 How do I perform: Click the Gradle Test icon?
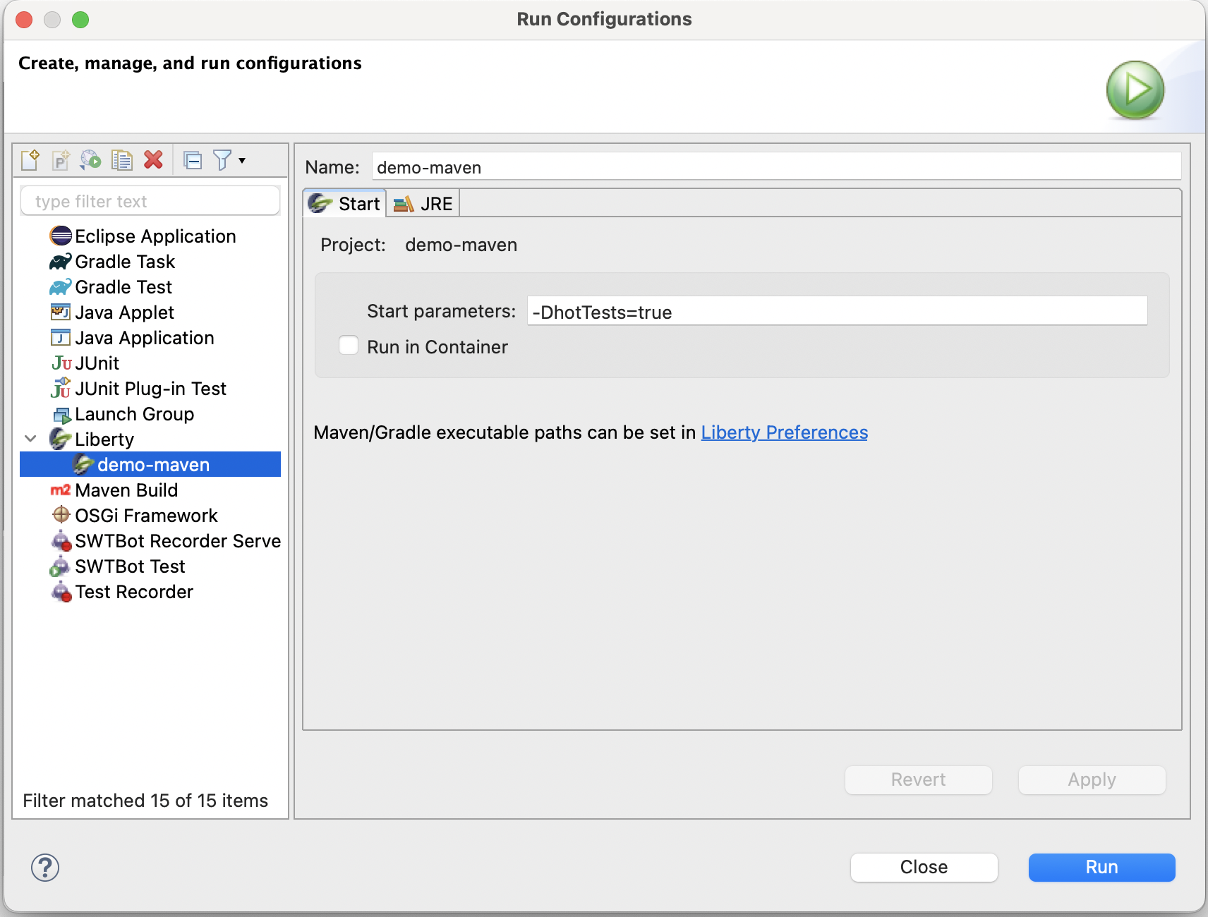[x=61, y=287]
